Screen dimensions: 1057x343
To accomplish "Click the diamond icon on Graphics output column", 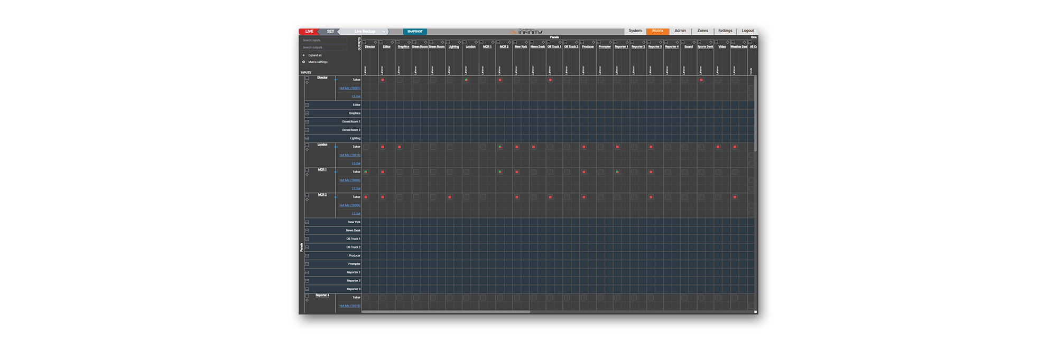I will tap(409, 42).
